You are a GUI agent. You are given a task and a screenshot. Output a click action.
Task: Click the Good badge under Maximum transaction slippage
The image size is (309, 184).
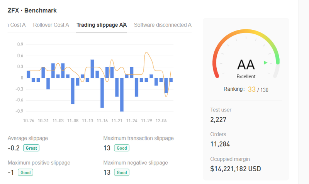point(122,148)
